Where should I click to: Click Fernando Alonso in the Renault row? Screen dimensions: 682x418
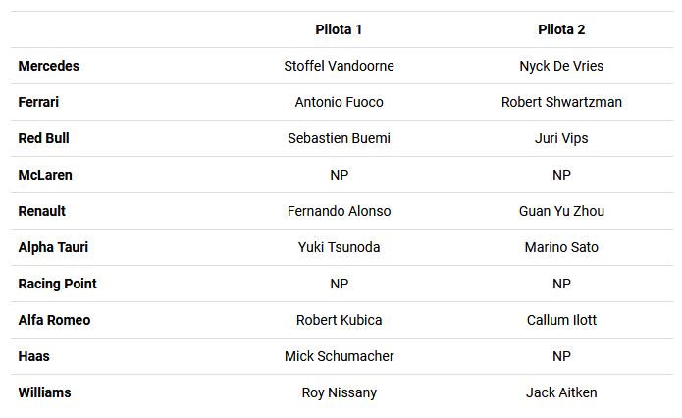pos(339,211)
